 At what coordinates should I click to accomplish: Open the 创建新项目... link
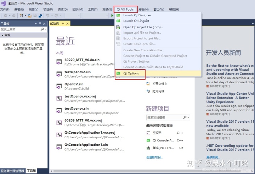click(154, 157)
